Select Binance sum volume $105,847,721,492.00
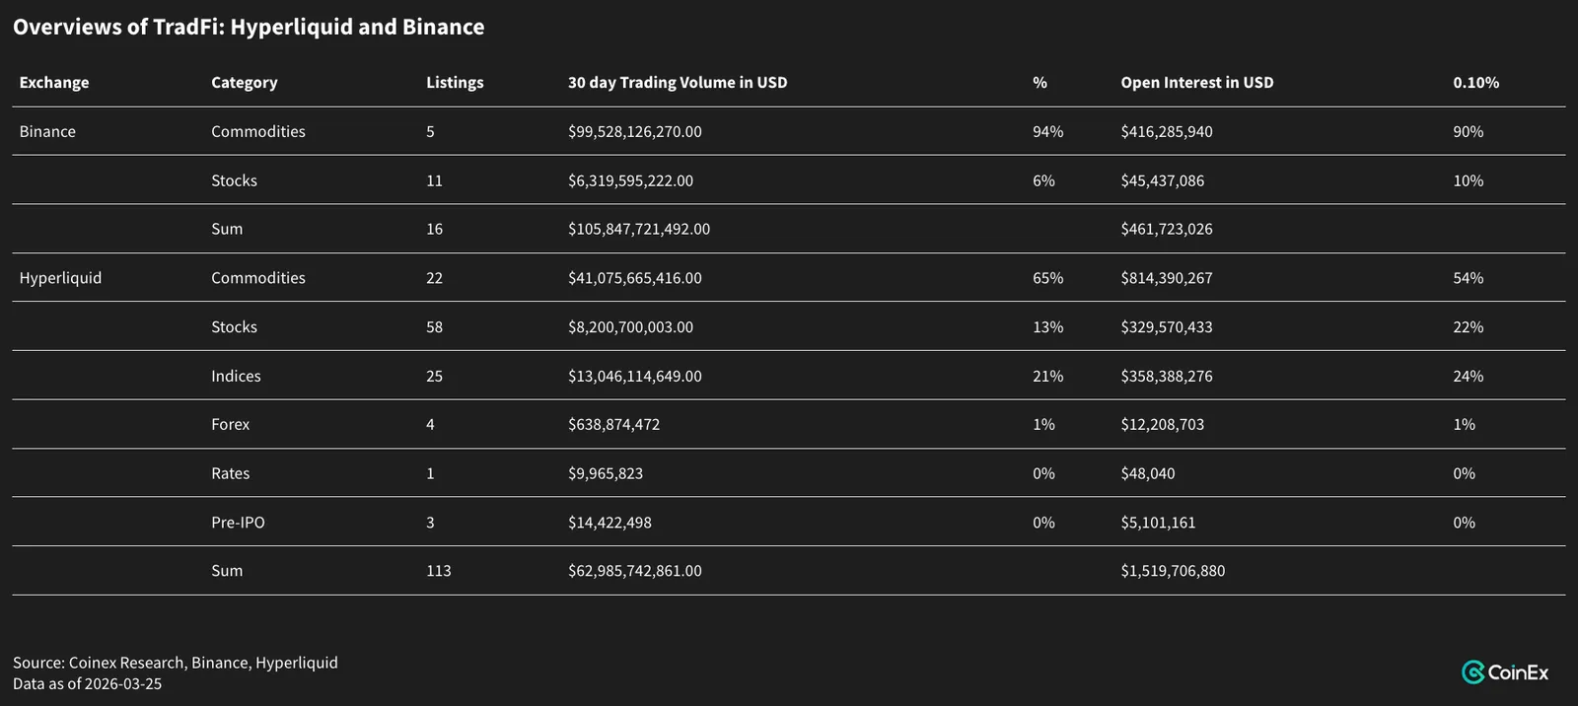Image resolution: width=1578 pixels, height=706 pixels. point(639,229)
